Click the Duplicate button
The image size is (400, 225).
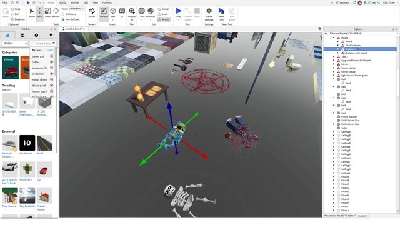[18, 19]
